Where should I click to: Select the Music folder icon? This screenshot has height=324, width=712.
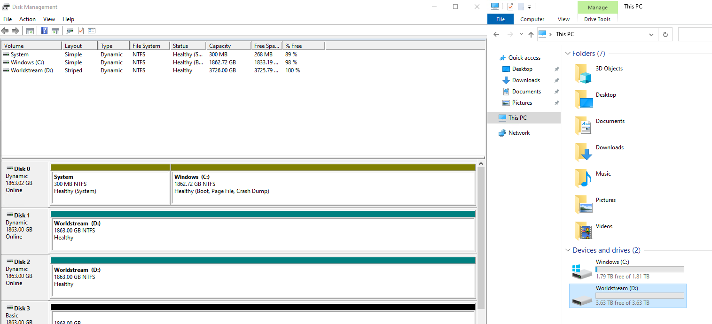point(583,178)
